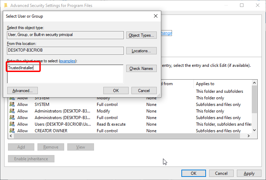Click the object name field containing TrustedInstaller
266x180 pixels.
pyautogui.click(x=65, y=73)
